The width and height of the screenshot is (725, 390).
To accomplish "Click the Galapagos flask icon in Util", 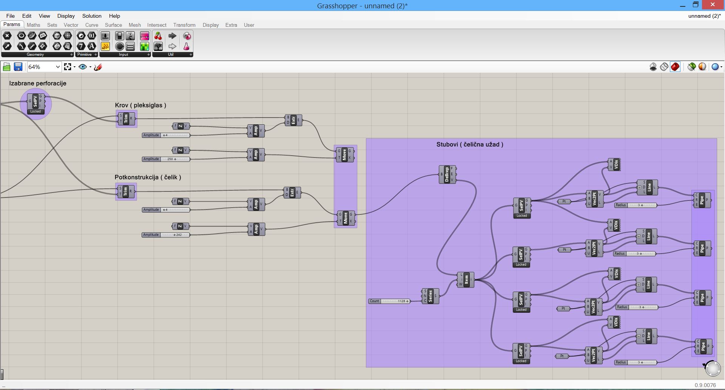I will (186, 47).
